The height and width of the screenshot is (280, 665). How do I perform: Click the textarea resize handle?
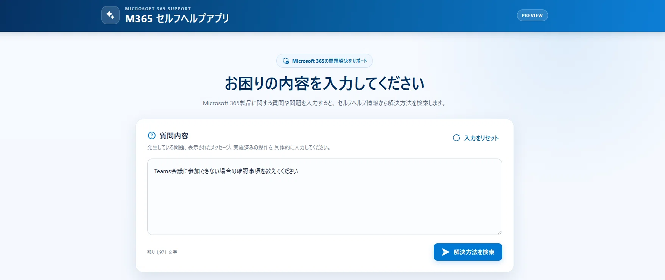(500, 232)
